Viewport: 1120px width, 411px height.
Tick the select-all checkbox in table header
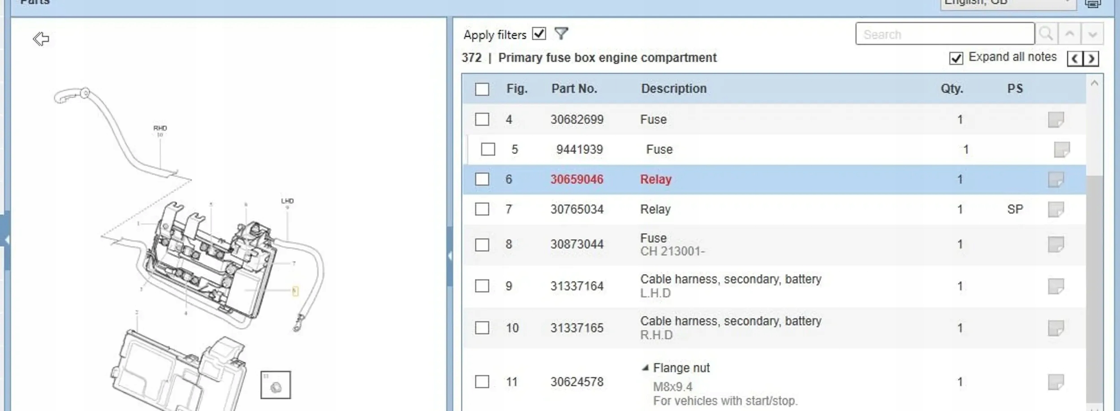(482, 89)
